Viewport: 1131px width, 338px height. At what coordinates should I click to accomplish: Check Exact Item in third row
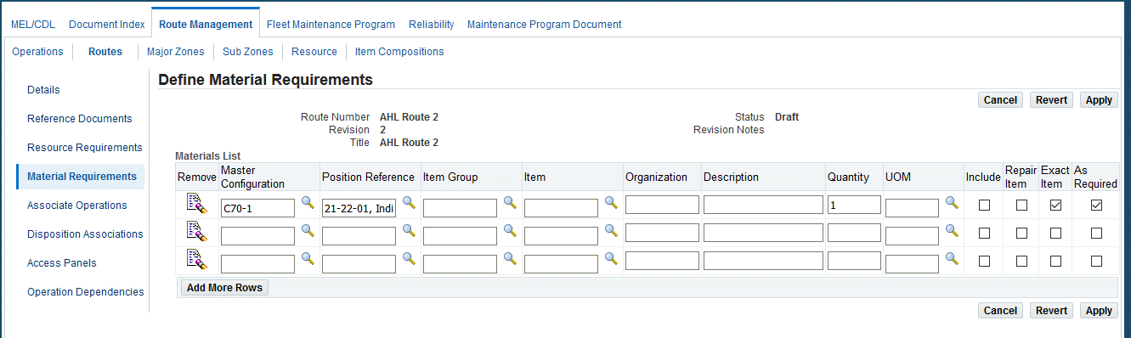pos(1055,261)
